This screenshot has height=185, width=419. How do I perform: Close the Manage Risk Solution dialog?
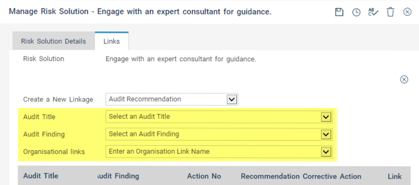(408, 12)
